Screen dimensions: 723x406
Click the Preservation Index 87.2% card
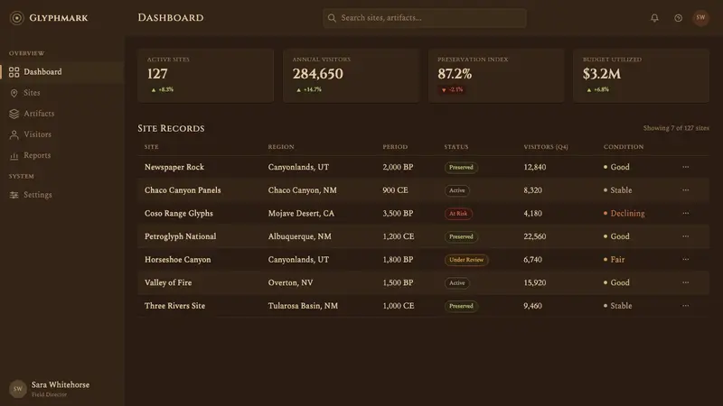[x=496, y=76]
